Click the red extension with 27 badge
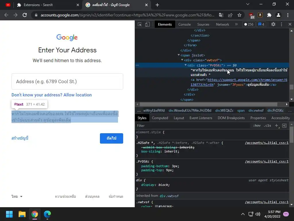Viewport: 294px width, 221px height. tap(251, 16)
